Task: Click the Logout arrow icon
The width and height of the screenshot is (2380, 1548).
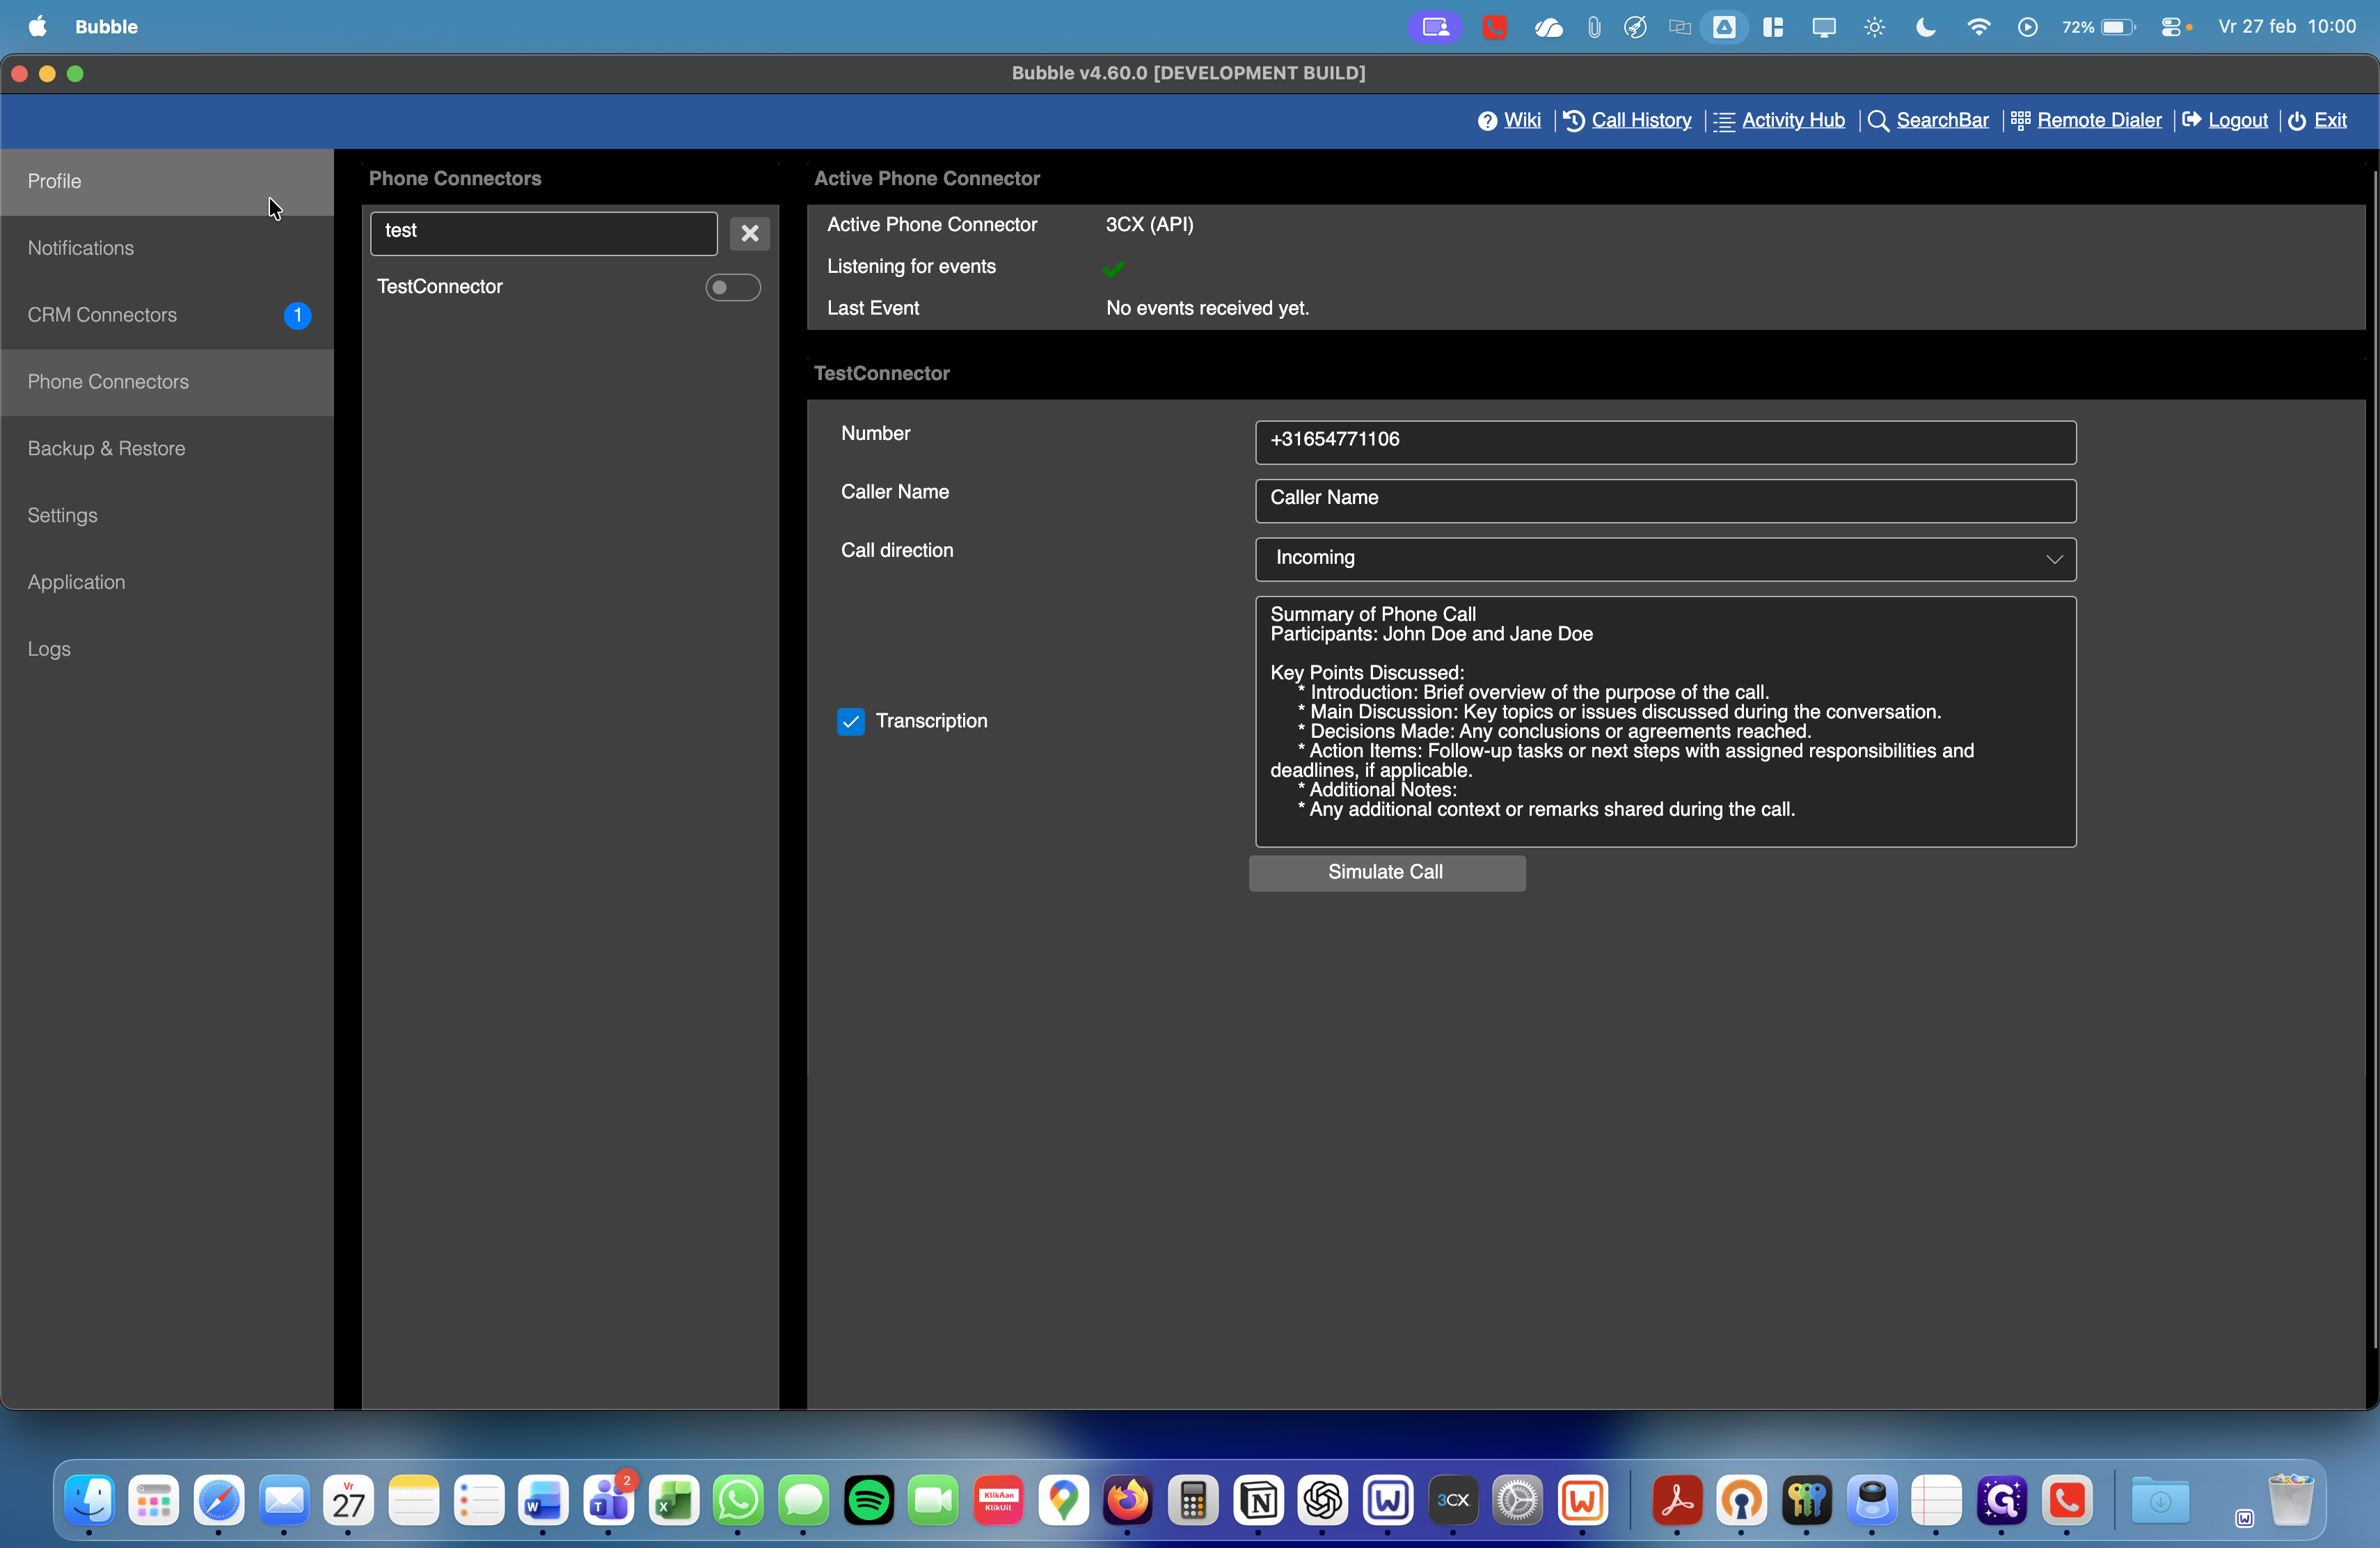Action: (2191, 120)
